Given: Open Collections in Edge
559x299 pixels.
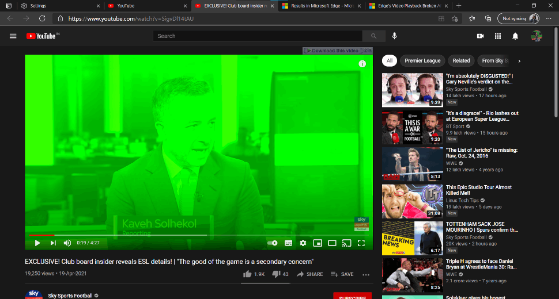Looking at the screenshot, I should (x=488, y=18).
